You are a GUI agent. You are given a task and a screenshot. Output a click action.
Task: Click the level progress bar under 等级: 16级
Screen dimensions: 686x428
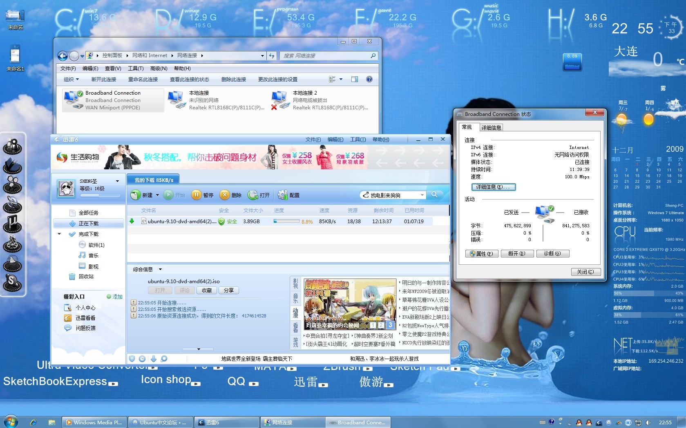coord(100,195)
